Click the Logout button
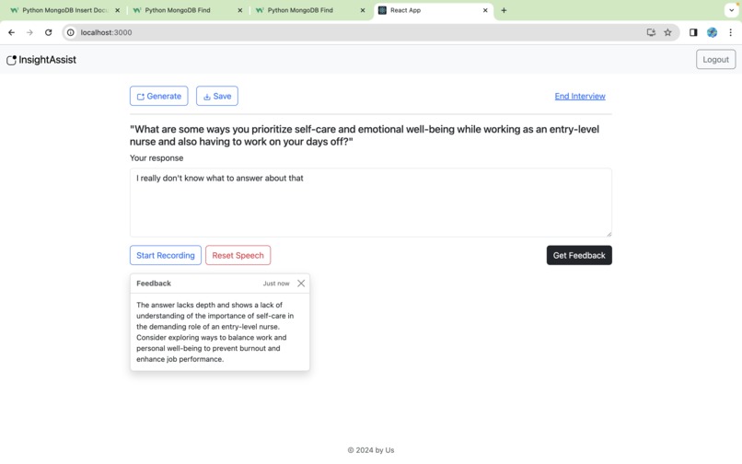742x464 pixels. click(715, 59)
